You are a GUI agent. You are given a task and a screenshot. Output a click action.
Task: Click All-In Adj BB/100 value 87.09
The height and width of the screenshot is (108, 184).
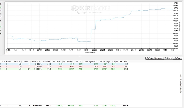coord(96,69)
